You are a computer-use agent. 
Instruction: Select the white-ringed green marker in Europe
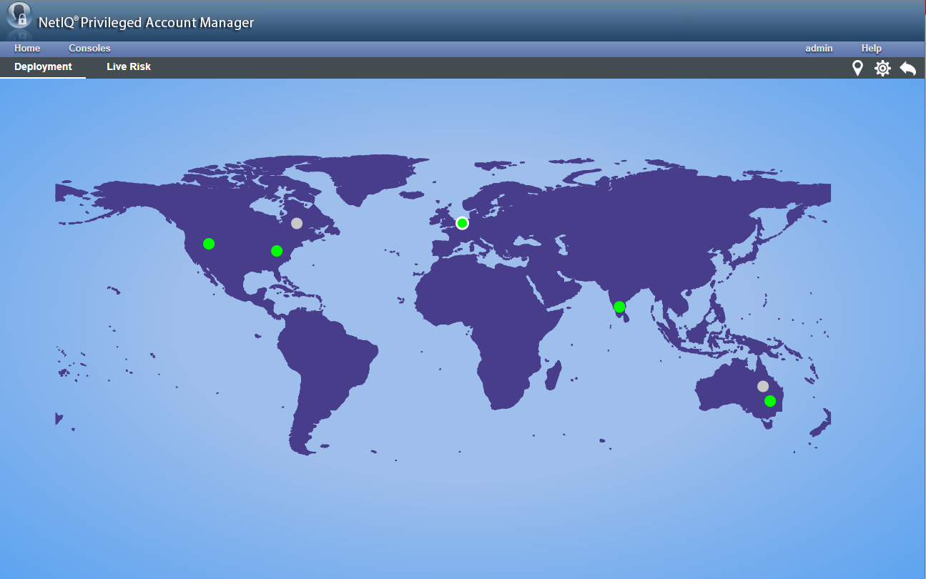(x=462, y=223)
